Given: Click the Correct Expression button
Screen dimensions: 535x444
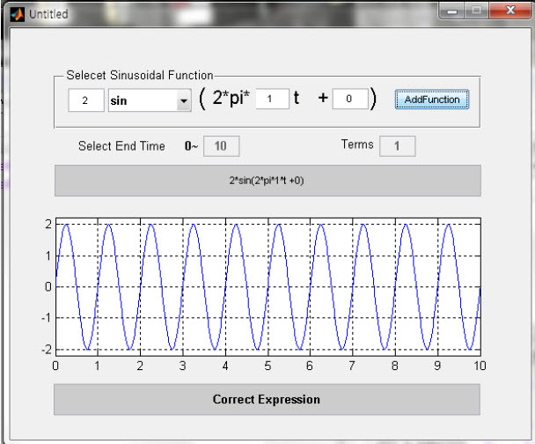Looking at the screenshot, I should [267, 399].
